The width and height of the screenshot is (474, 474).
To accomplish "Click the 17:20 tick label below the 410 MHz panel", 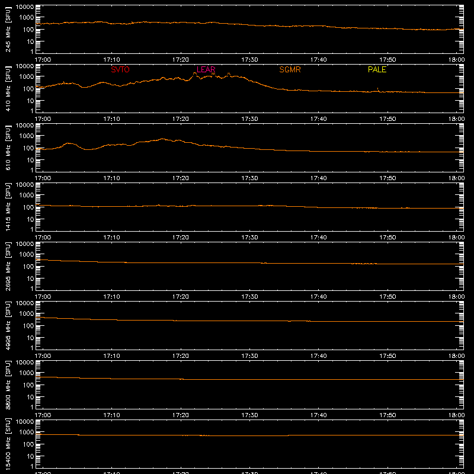I will click(x=181, y=119).
